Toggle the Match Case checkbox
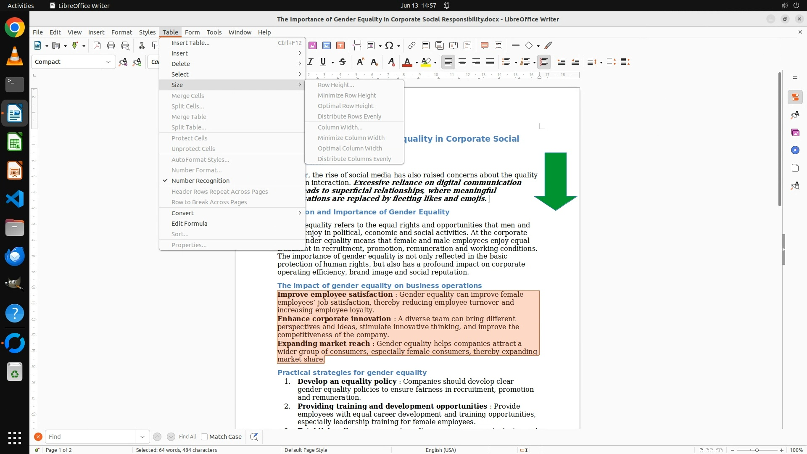 (204, 437)
